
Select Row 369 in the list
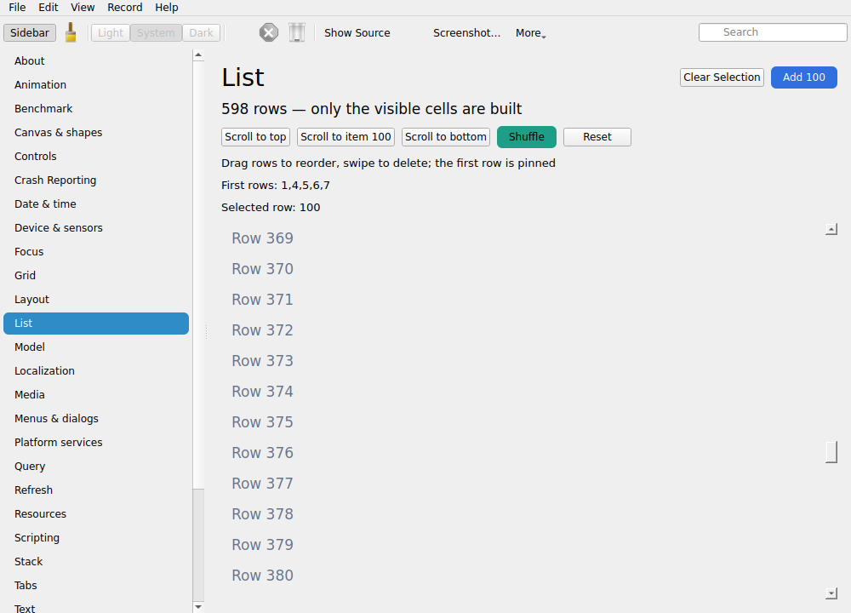click(523, 238)
